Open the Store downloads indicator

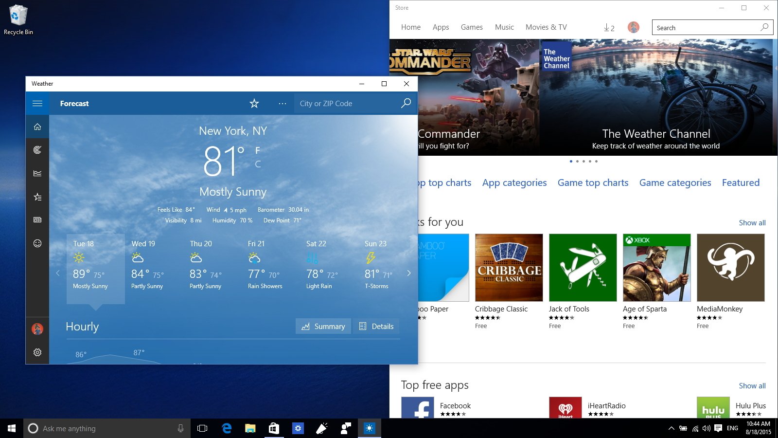(x=609, y=28)
